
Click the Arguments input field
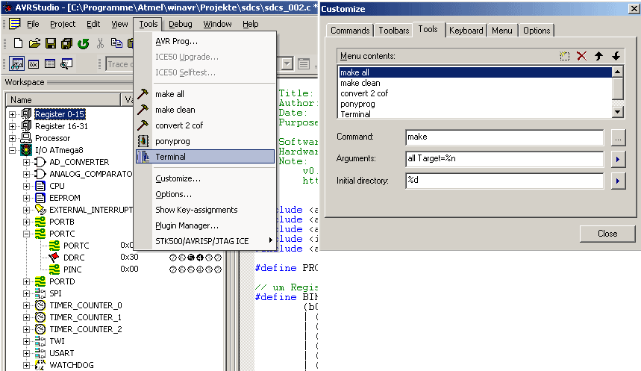click(504, 159)
